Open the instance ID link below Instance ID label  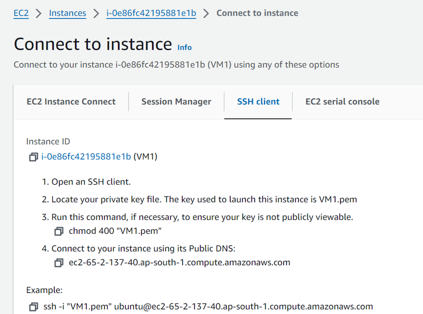tap(85, 157)
